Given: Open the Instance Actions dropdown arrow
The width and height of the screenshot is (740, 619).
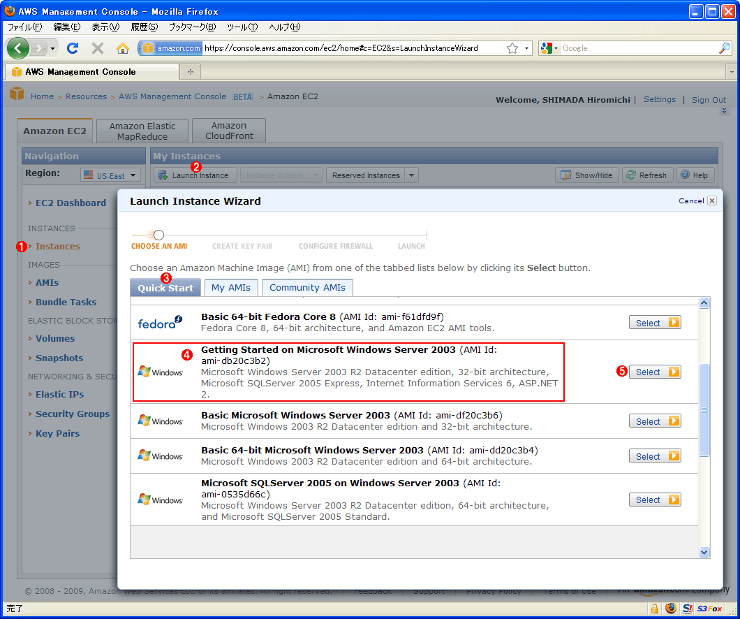Looking at the screenshot, I should (316, 175).
